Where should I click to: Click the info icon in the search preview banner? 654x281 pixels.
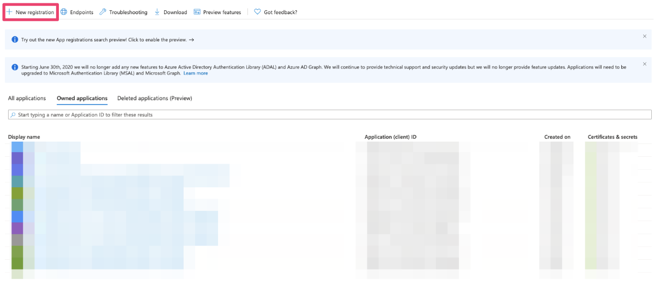(15, 40)
